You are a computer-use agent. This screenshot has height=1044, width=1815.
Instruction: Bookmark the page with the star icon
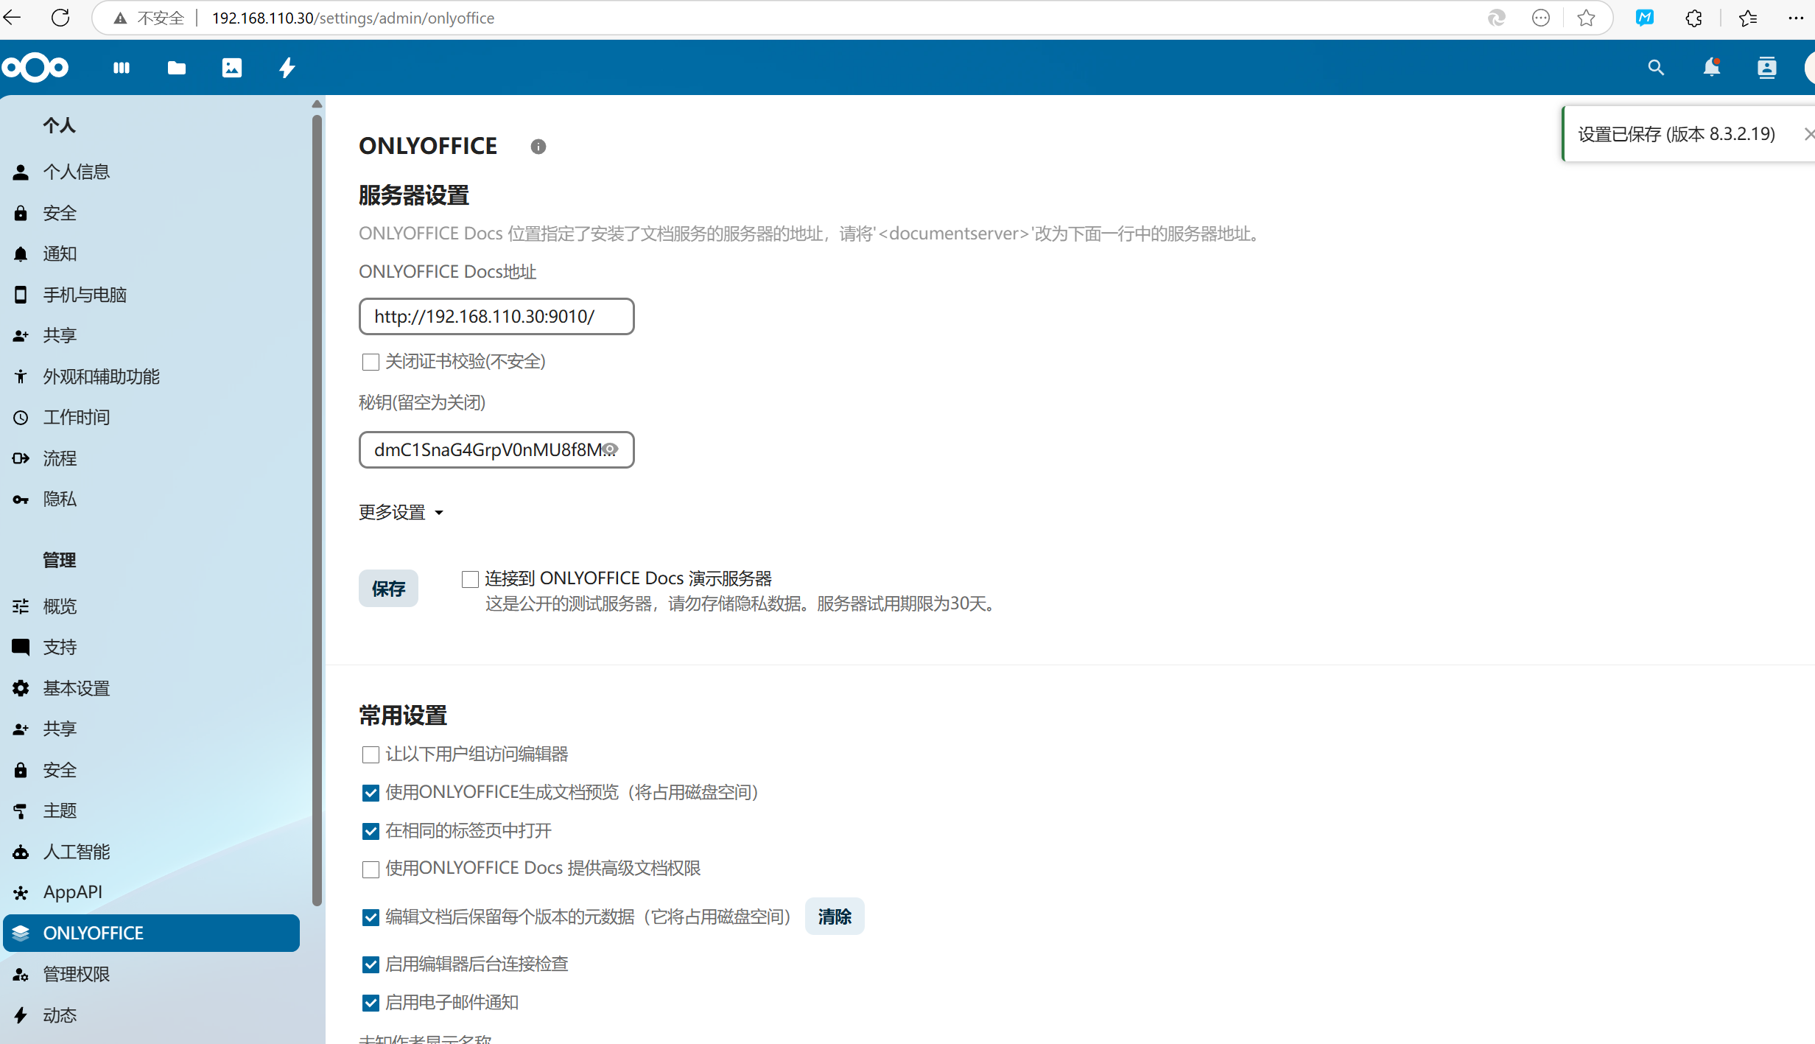[1586, 18]
